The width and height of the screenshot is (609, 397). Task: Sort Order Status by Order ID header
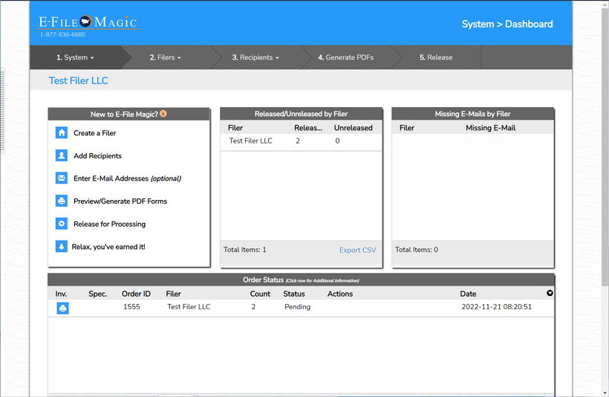point(136,294)
